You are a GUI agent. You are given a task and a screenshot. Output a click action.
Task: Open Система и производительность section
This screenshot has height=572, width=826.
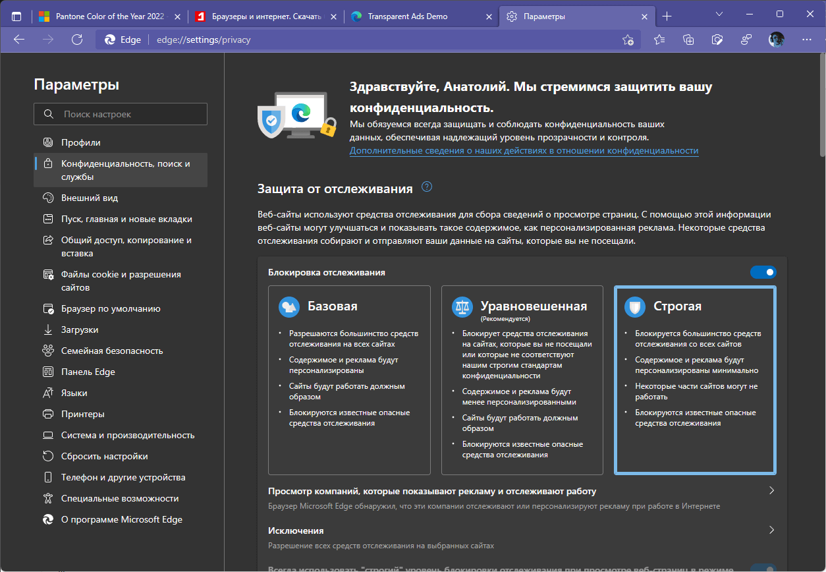point(121,435)
